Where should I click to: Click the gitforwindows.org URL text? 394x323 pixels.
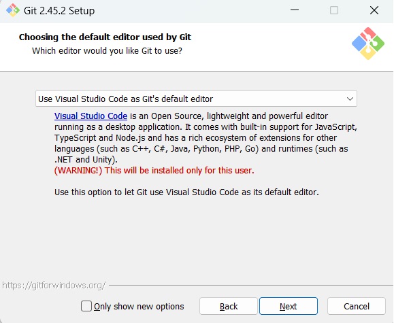tap(54, 286)
